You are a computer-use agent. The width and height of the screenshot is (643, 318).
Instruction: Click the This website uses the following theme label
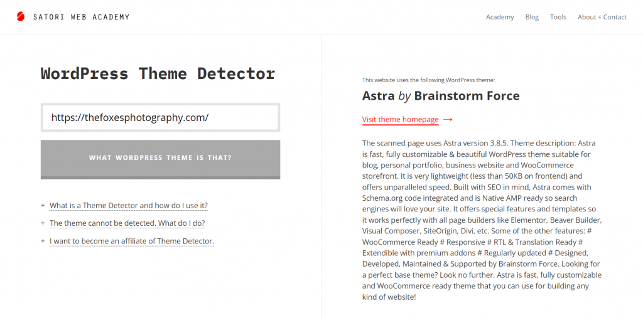pos(428,80)
